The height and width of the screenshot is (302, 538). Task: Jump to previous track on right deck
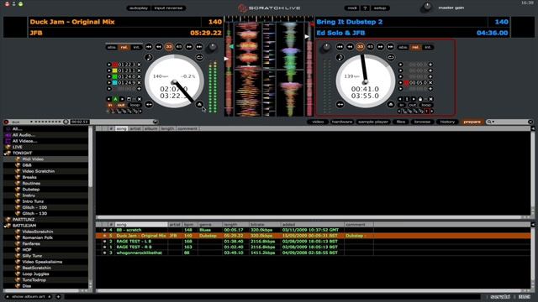340,47
